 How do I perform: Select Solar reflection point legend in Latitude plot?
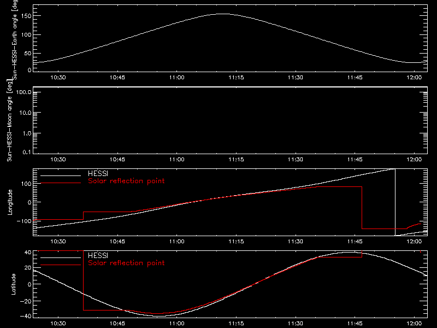126,263
